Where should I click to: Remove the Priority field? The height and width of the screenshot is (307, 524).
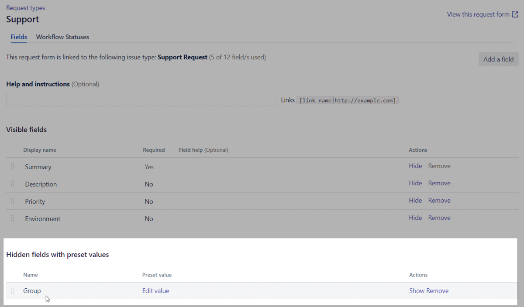click(439, 201)
